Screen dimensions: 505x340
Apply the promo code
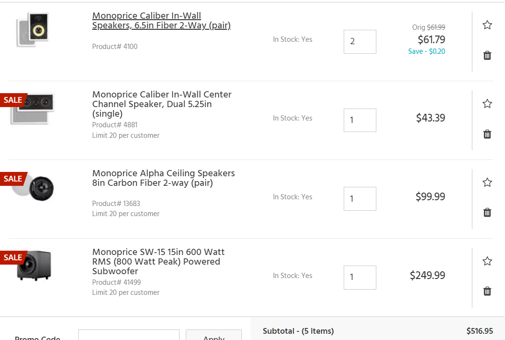[214, 335]
